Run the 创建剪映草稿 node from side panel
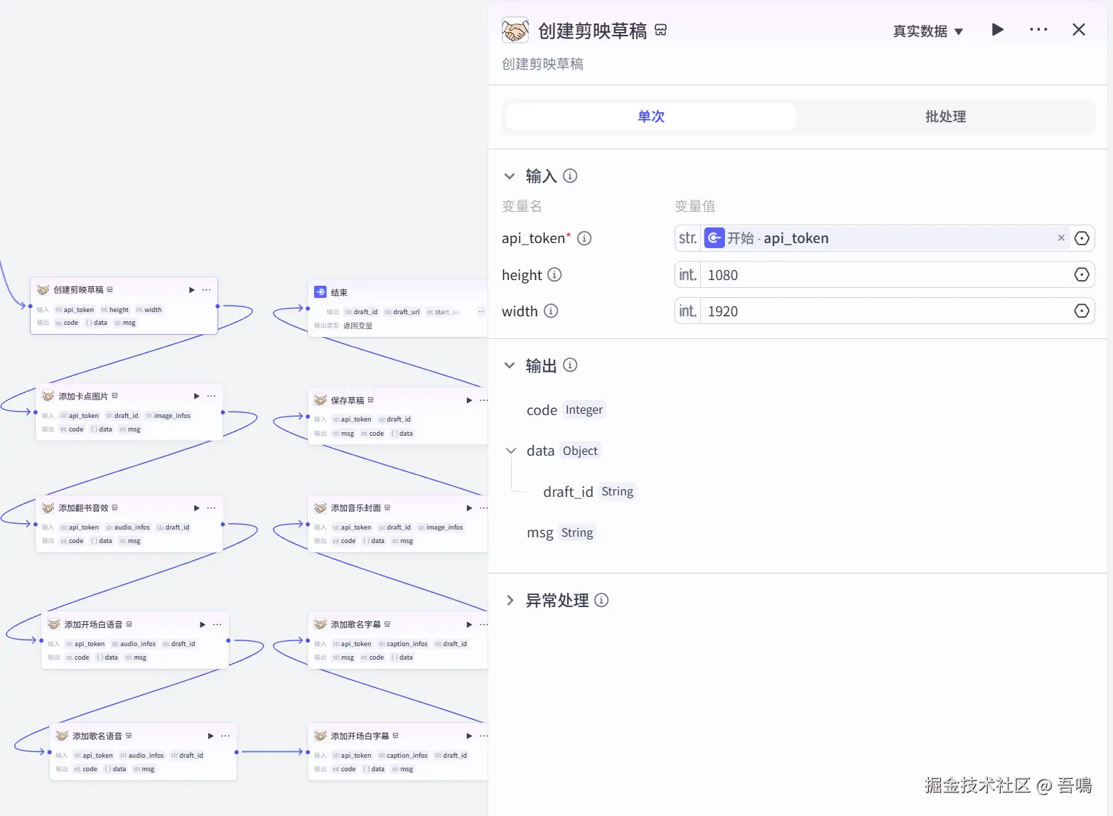The width and height of the screenshot is (1113, 816). 997,30
